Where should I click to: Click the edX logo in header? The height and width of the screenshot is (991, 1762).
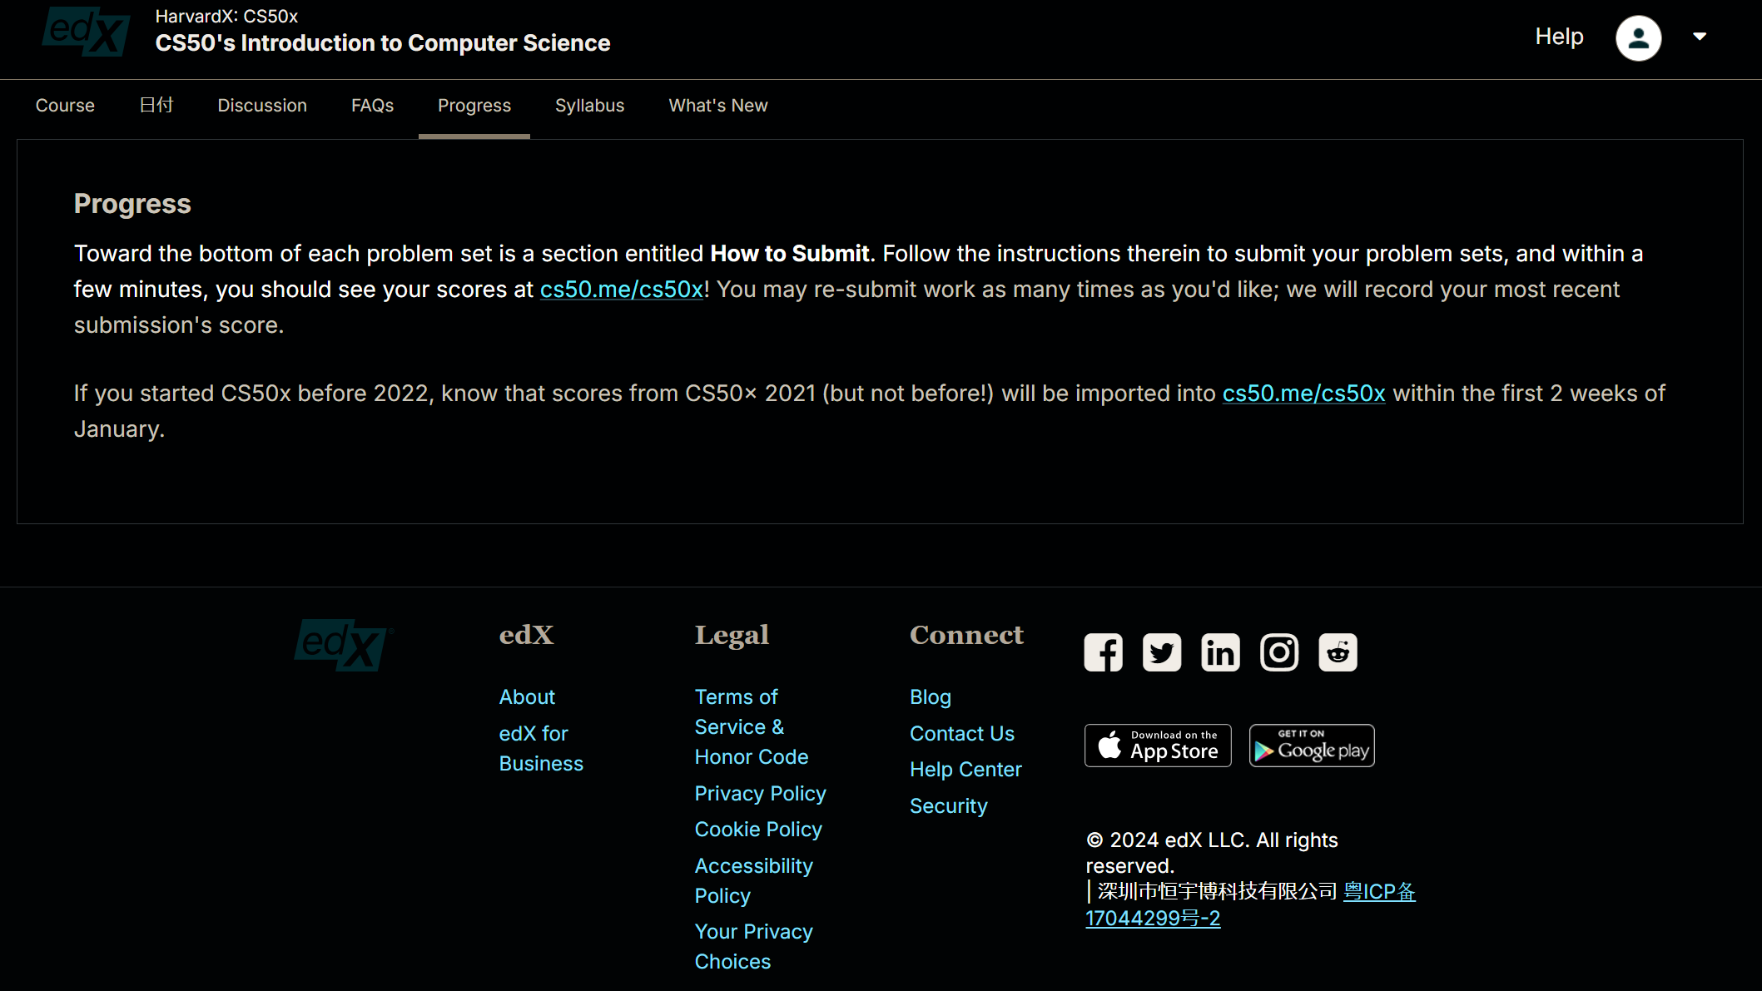click(x=87, y=32)
